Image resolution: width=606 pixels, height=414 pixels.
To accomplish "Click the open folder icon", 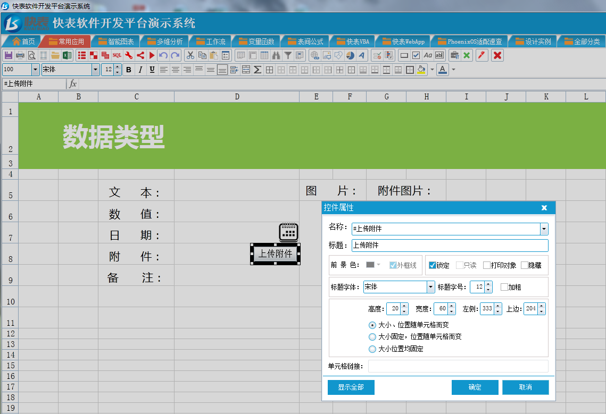I will coord(55,55).
